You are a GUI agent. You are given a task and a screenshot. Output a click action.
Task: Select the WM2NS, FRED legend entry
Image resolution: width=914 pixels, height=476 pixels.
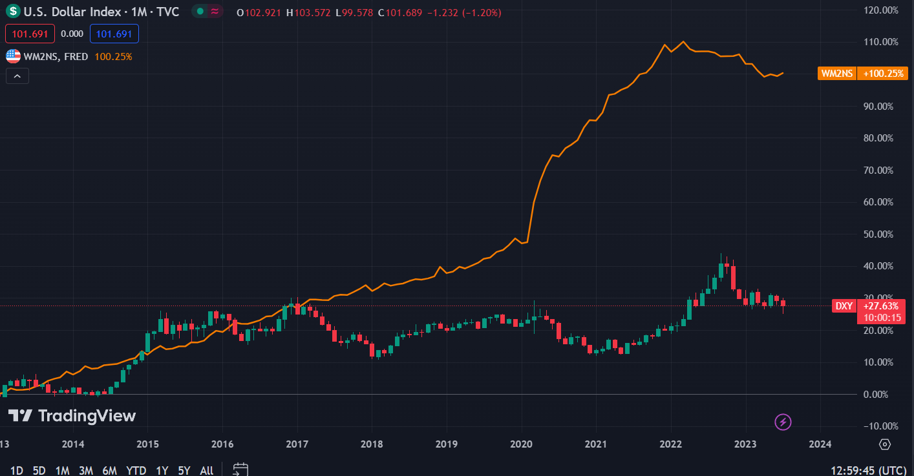tap(56, 56)
